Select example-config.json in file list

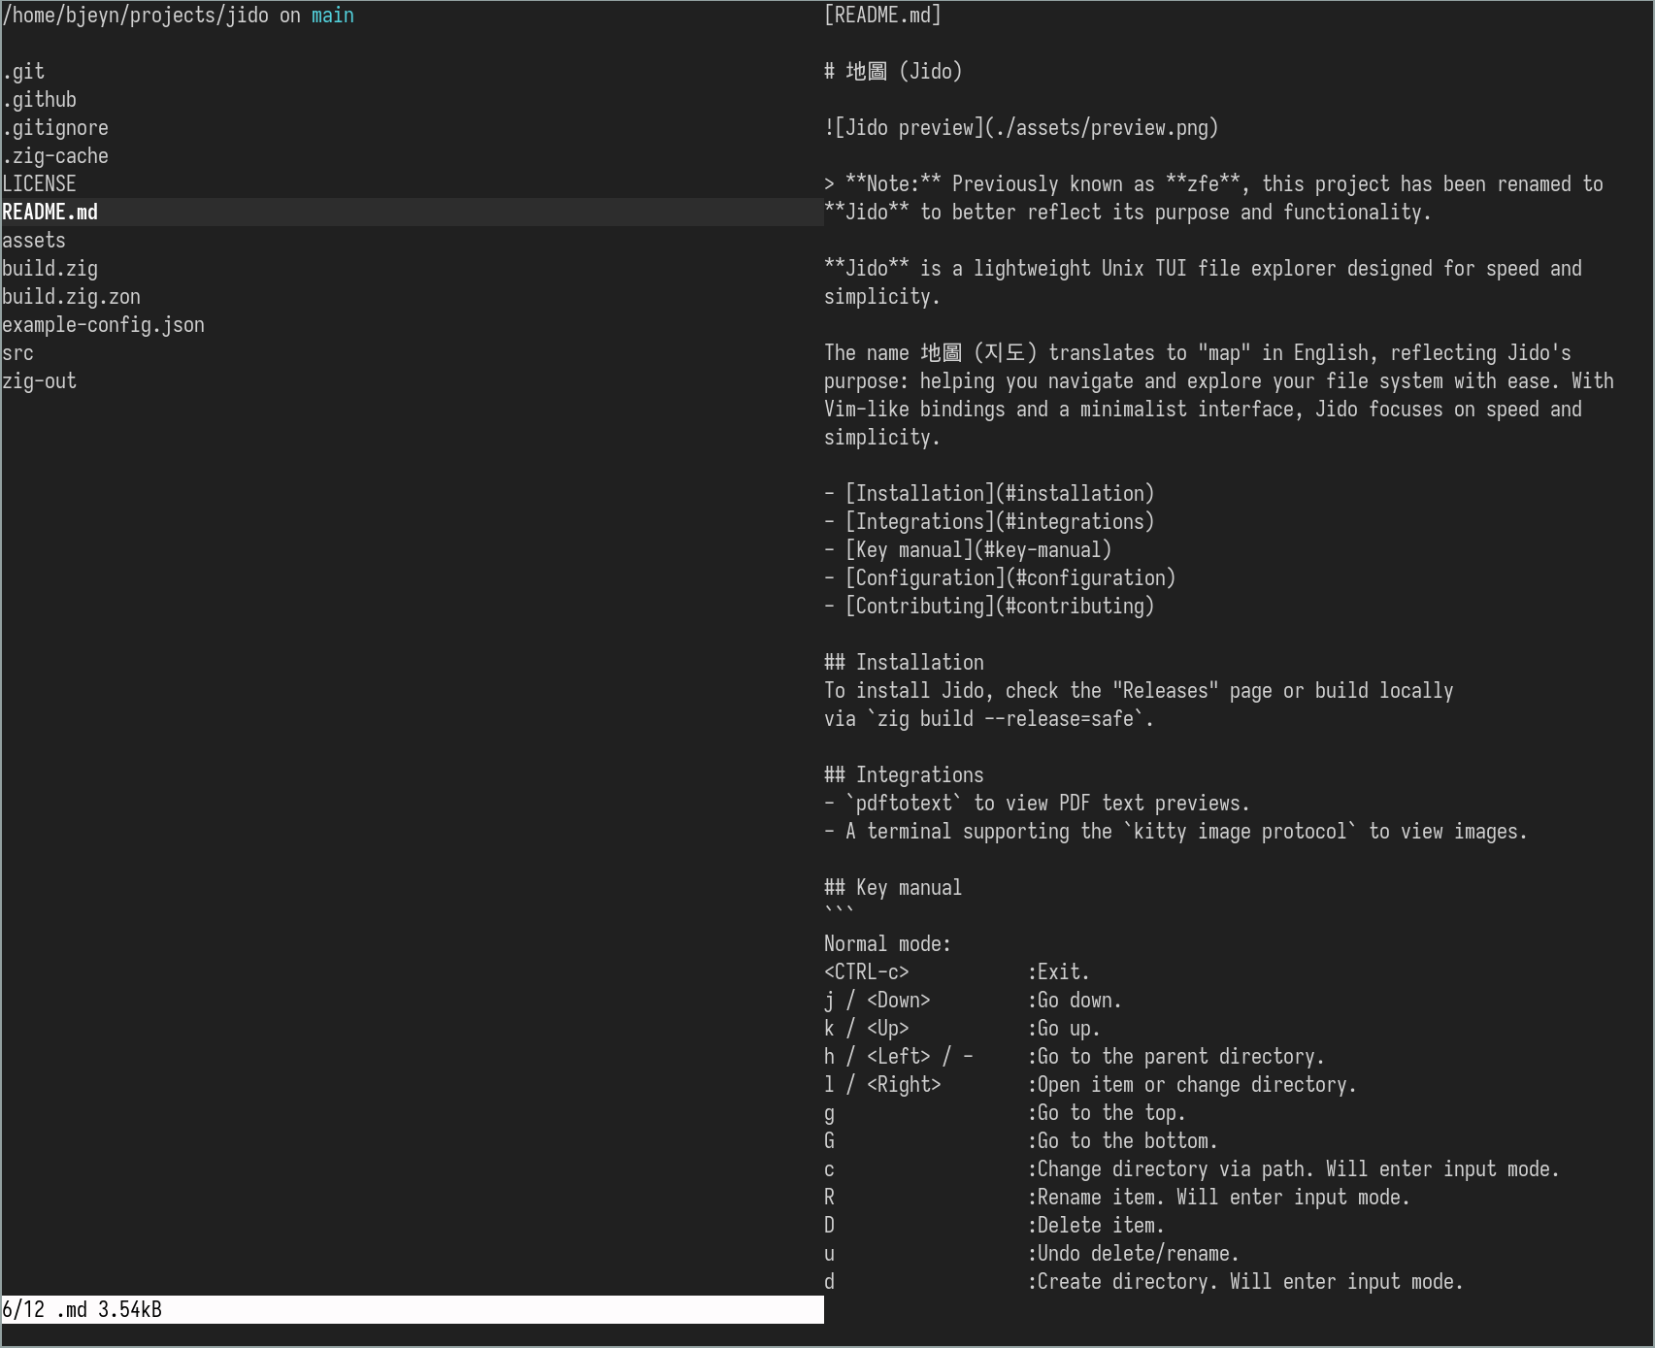click(104, 325)
